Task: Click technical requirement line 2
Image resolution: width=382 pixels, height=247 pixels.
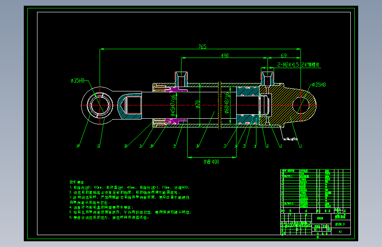Action: coord(125,193)
